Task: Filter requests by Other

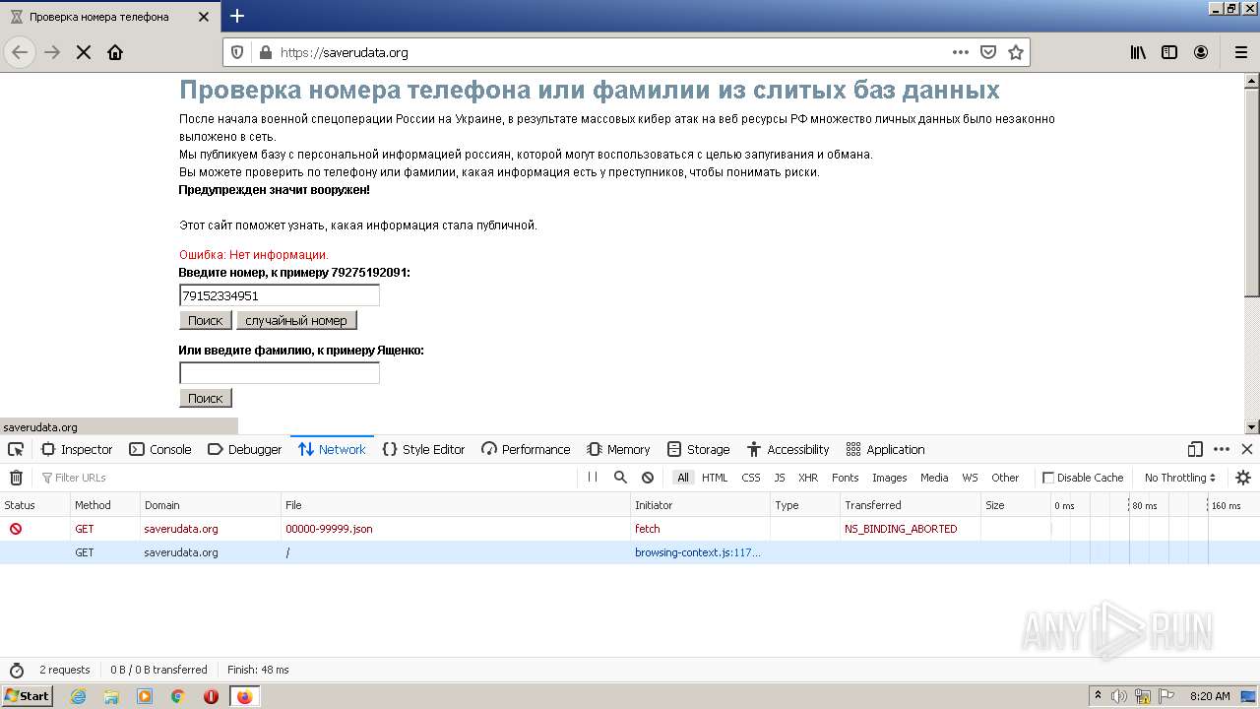Action: click(1005, 478)
